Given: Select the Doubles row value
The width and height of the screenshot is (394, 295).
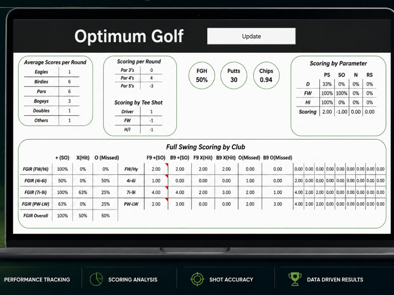Looking at the screenshot, I should (69, 111).
